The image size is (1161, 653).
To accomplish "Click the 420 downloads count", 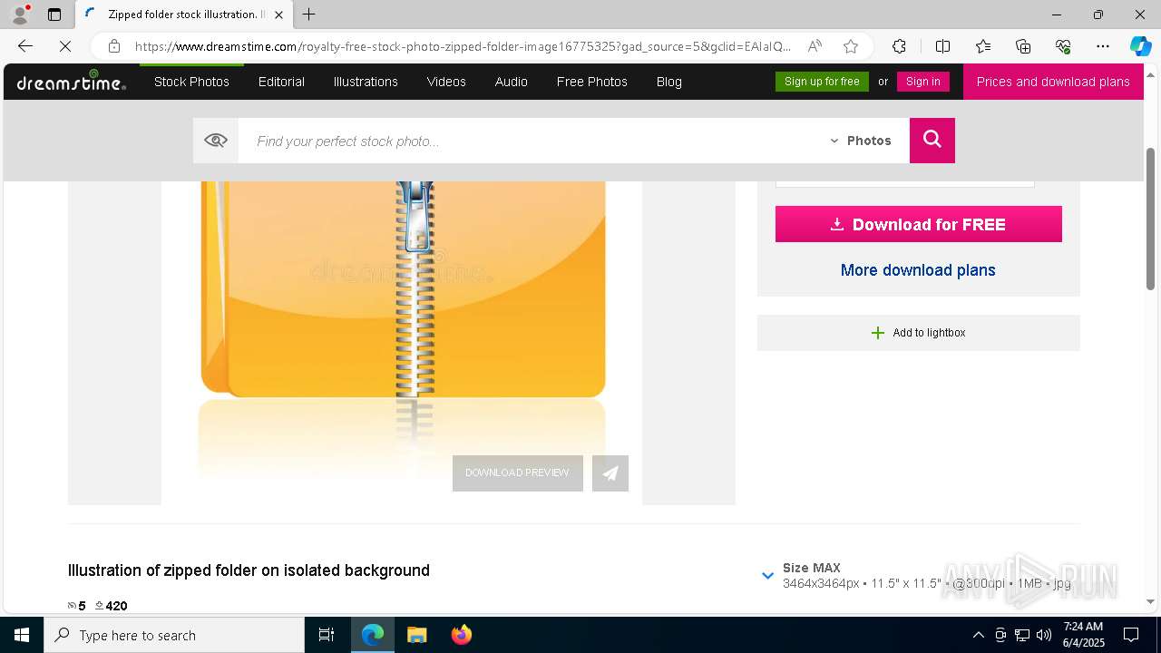I will click(x=116, y=606).
